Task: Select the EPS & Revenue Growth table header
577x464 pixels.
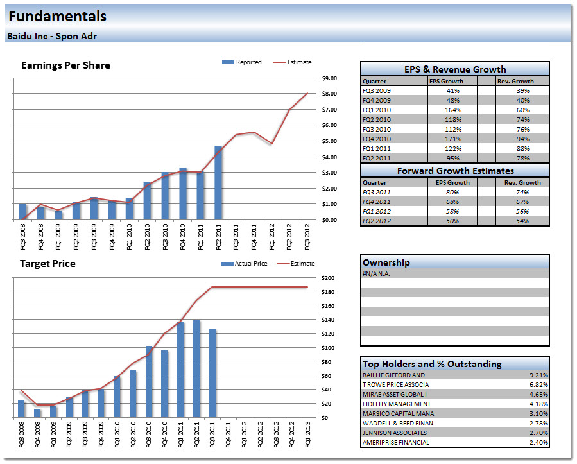Action: click(x=454, y=69)
